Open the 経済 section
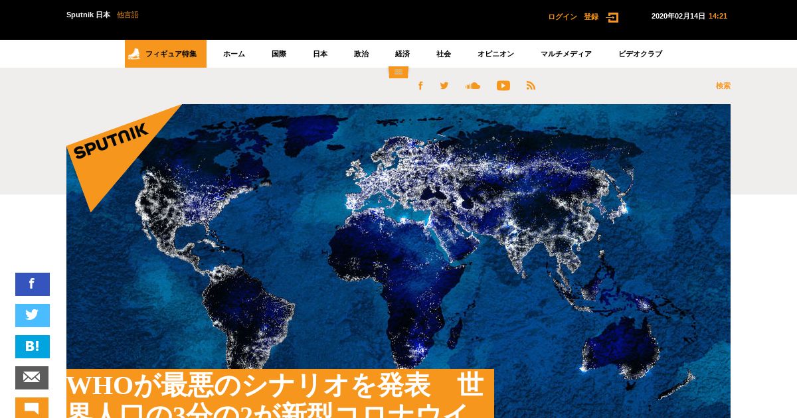 tap(402, 54)
